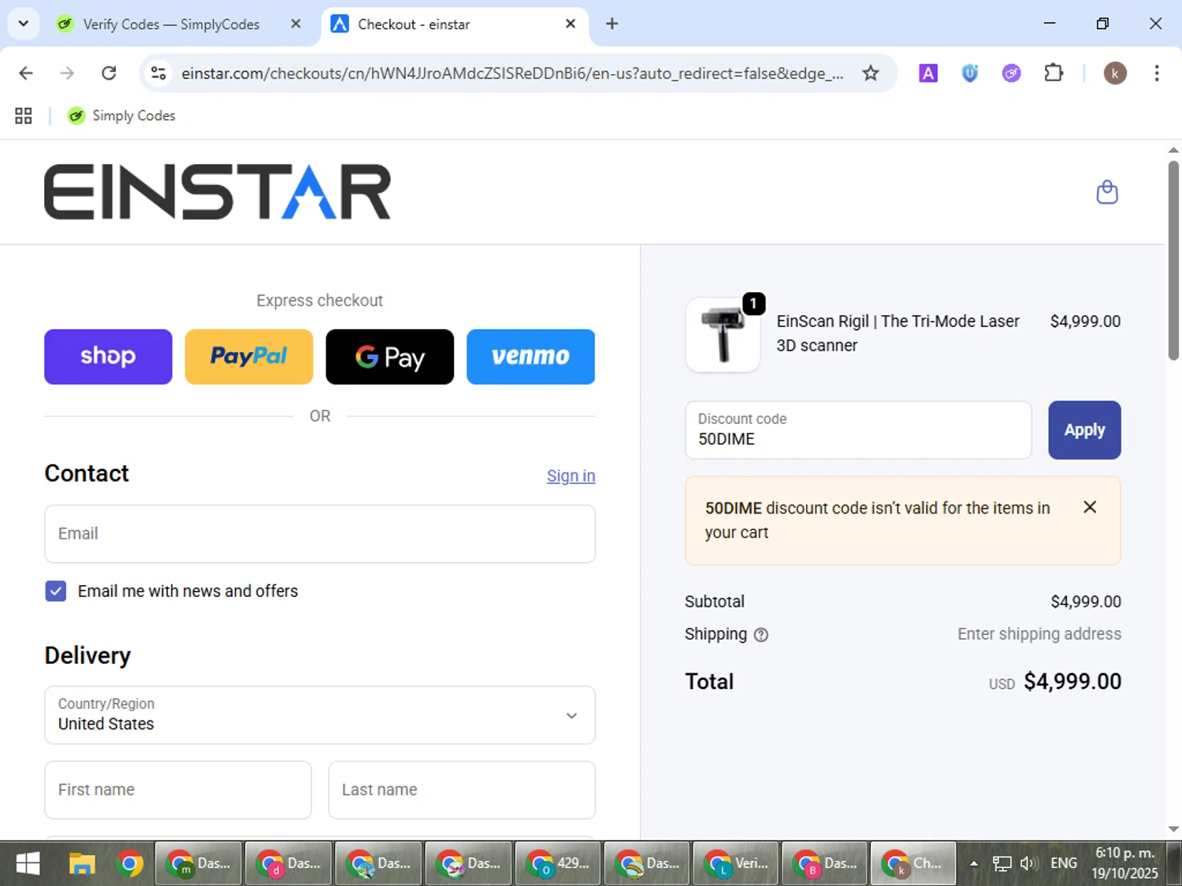
Task: Click the address bar URL
Action: (512, 73)
